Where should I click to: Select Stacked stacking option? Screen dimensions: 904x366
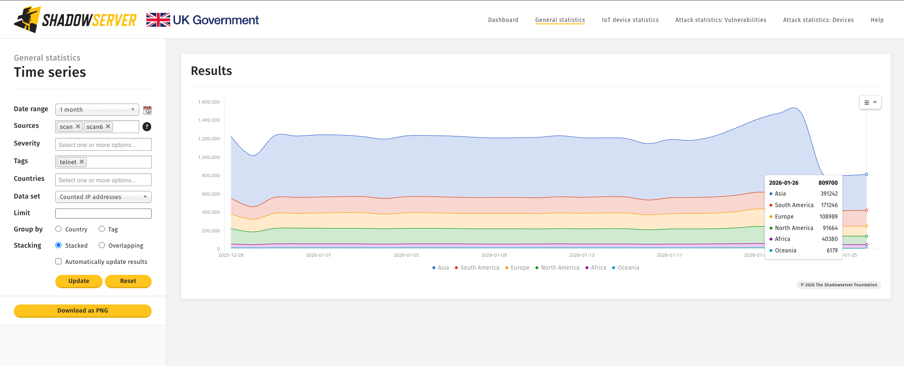(59, 245)
